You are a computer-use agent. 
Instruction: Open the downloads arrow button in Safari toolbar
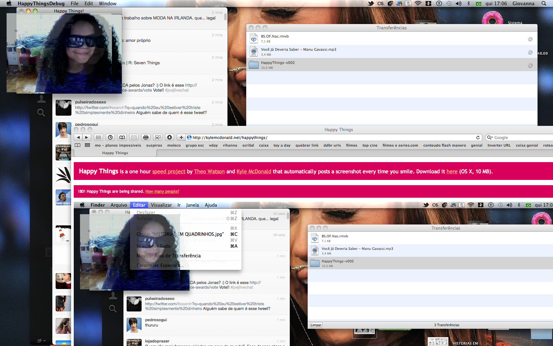170,137
